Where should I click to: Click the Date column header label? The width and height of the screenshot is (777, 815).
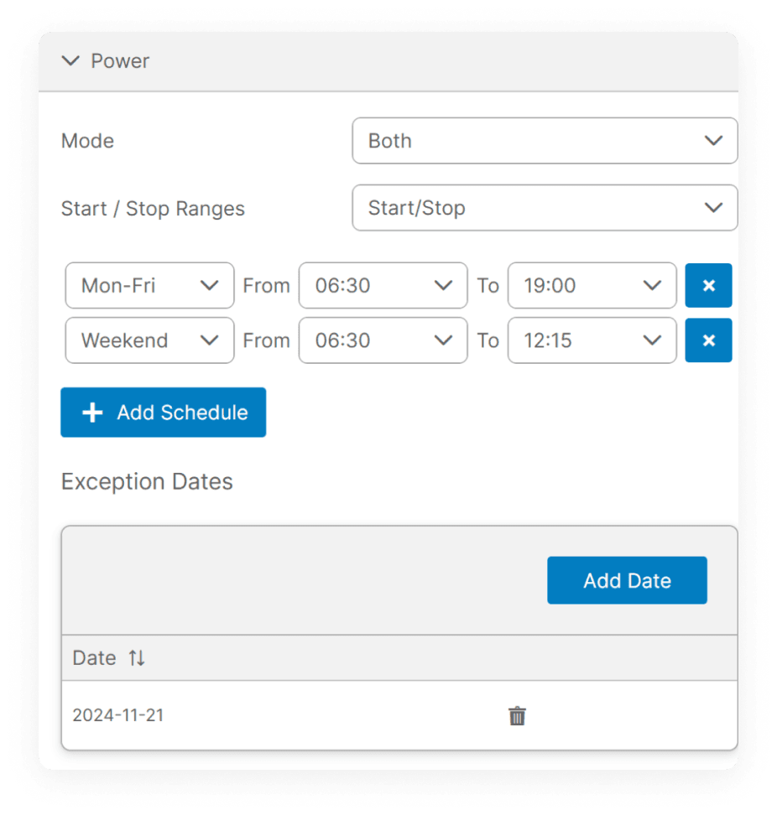[94, 658]
